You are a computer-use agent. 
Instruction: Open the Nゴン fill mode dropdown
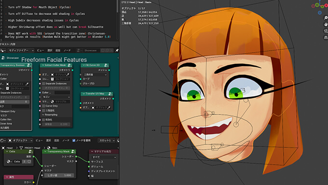56,97
